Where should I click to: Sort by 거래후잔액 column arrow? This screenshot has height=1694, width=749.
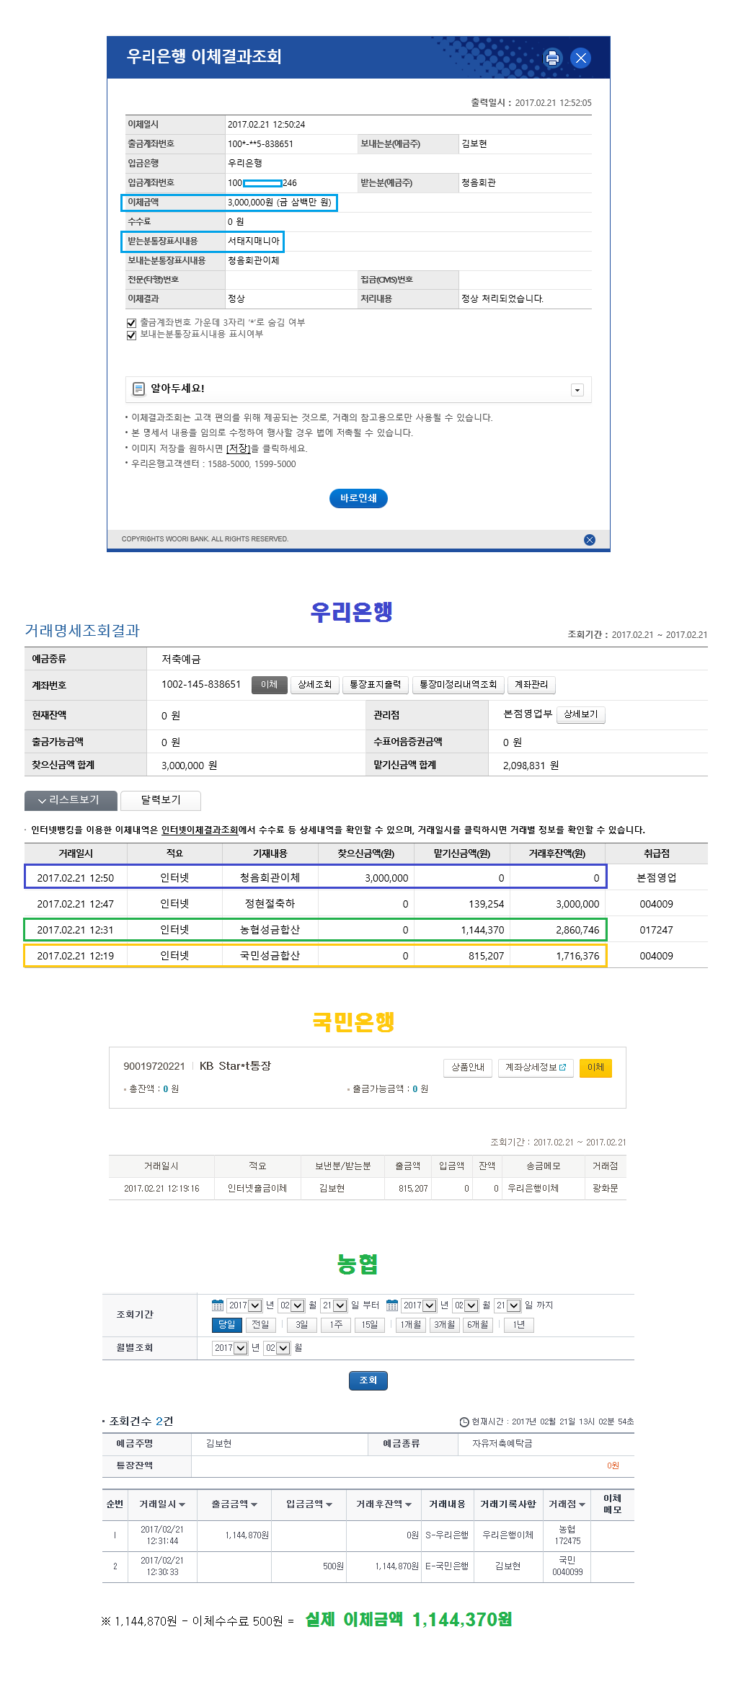pos(408,1504)
